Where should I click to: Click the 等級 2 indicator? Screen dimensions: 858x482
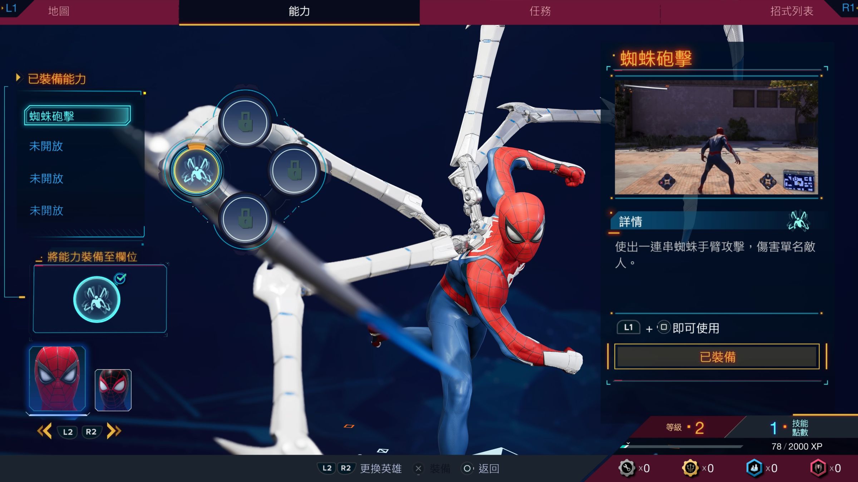(685, 427)
